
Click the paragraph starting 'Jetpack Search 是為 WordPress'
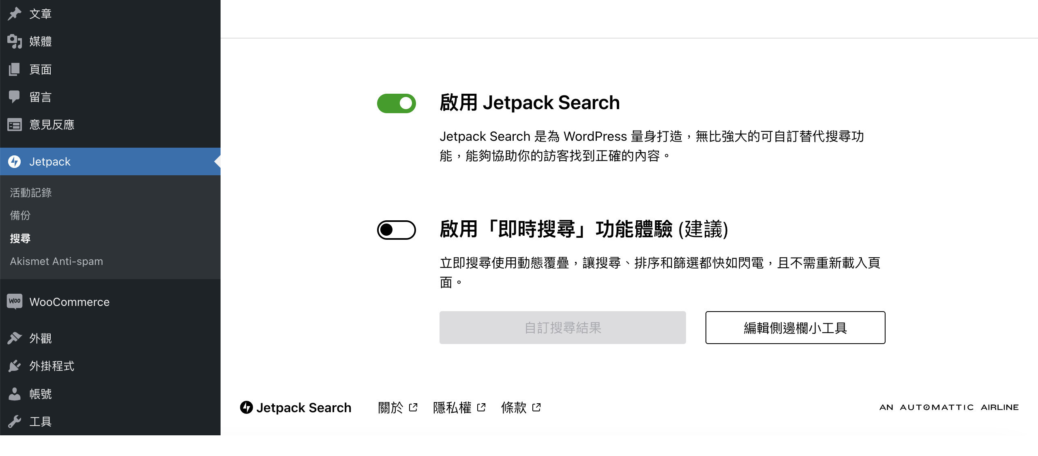pyautogui.click(x=652, y=146)
